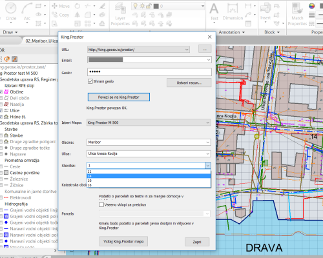
Task: Click the Rotate tool icon
Action: click(78, 6)
